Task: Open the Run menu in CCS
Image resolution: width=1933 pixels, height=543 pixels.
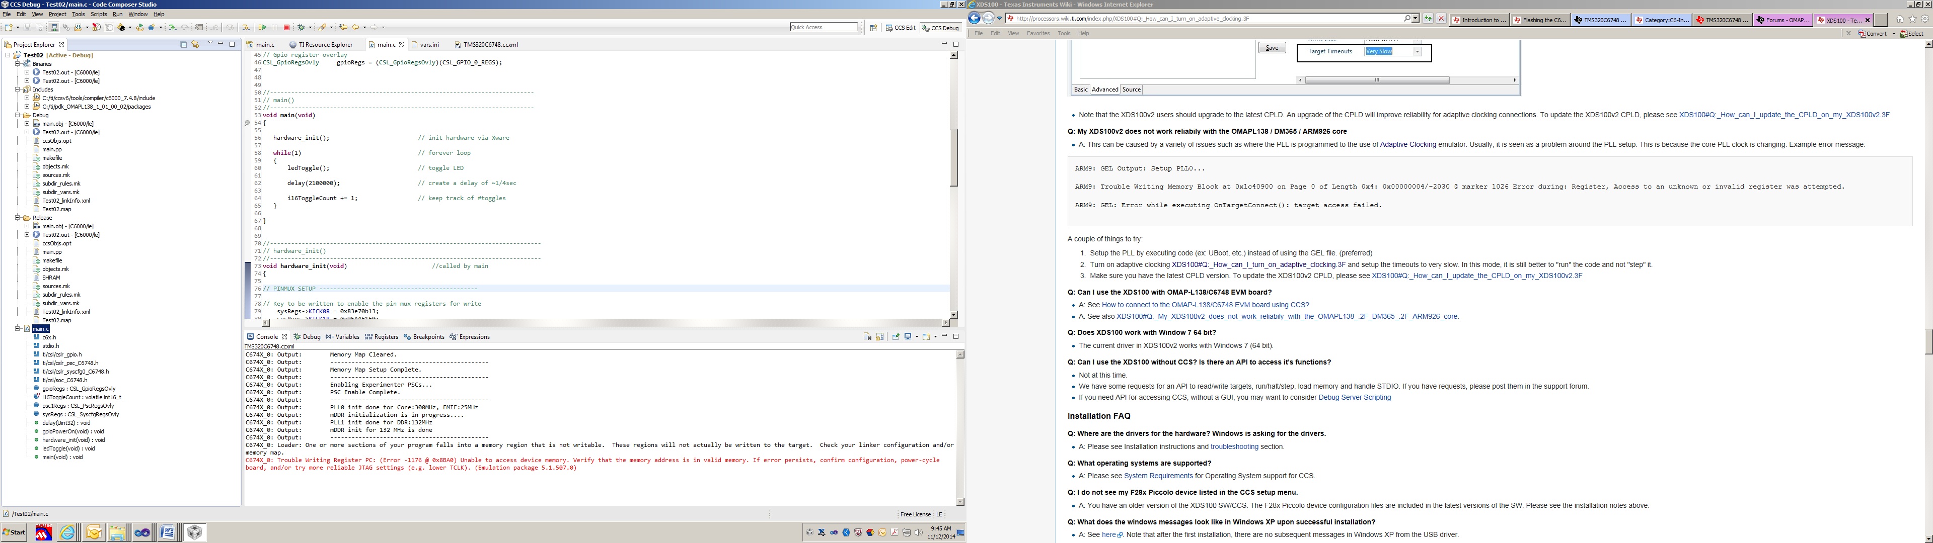Action: click(117, 14)
